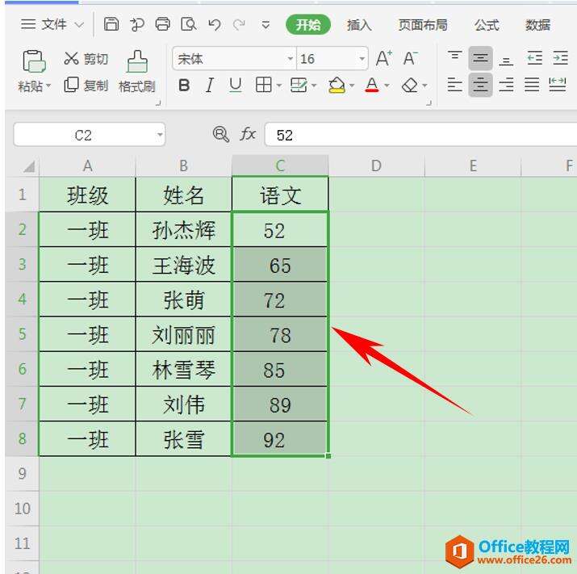Click the Save icon in quick toolbar

111,24
